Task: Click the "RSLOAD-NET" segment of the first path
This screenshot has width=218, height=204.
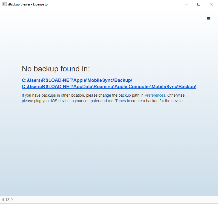Action: pyautogui.click(x=57, y=80)
